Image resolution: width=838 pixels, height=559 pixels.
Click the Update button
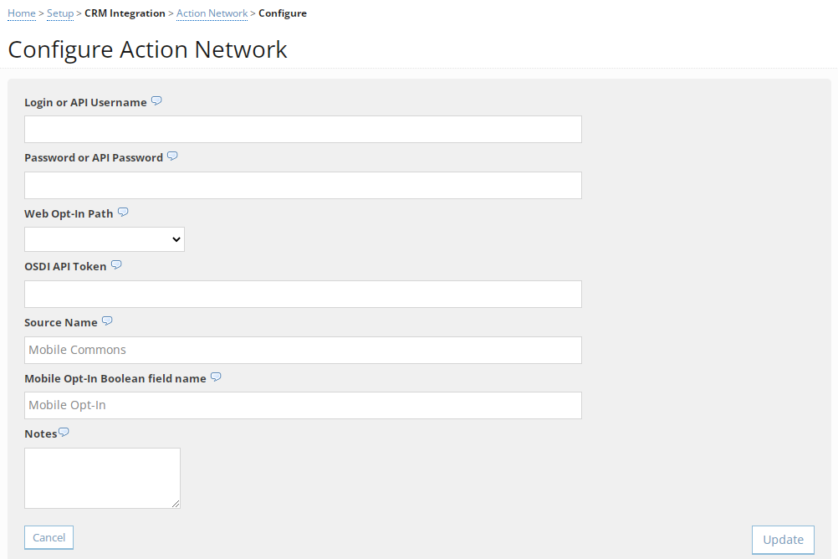783,539
